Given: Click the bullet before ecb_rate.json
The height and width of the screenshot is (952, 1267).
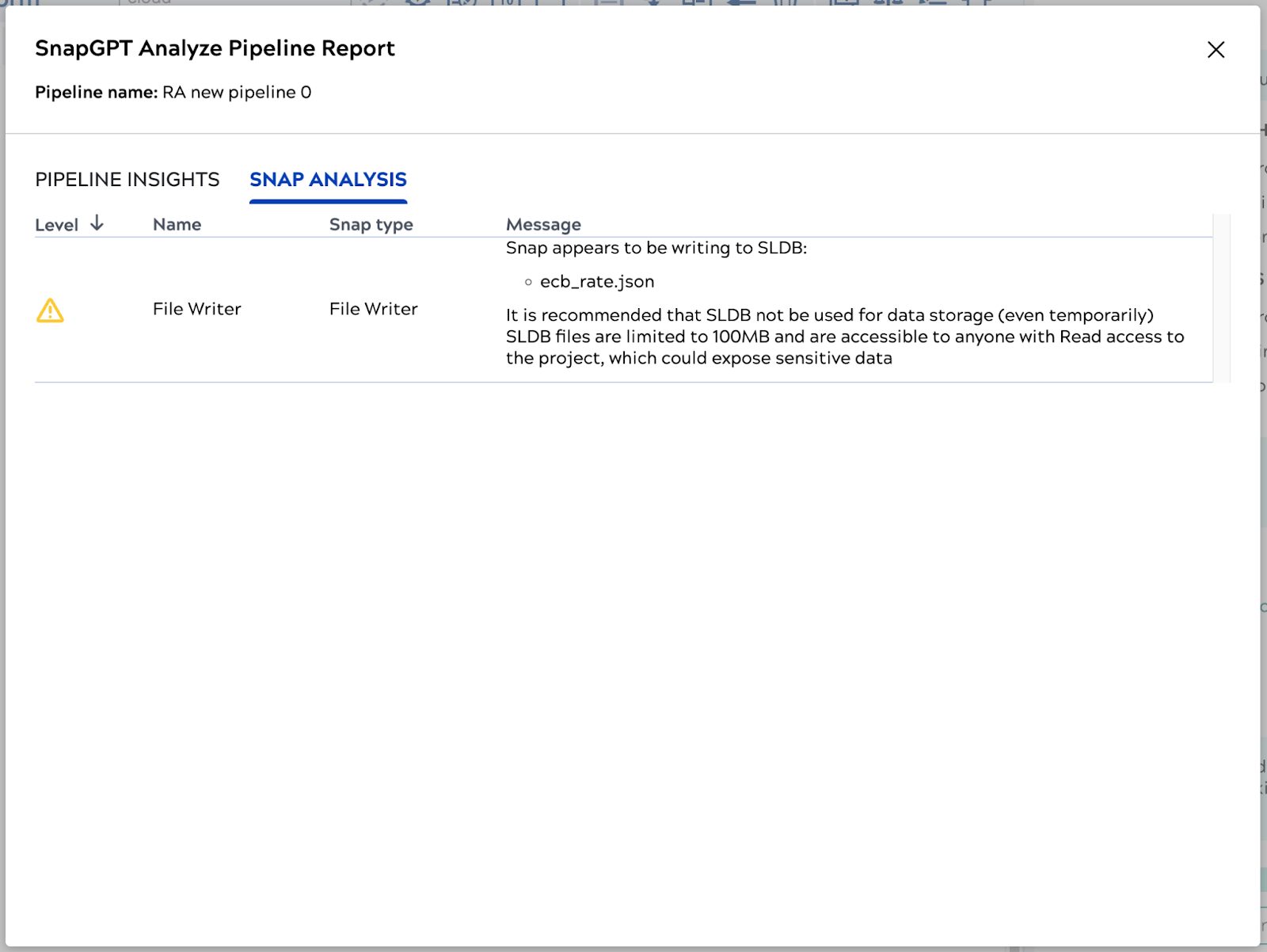Looking at the screenshot, I should (x=528, y=282).
